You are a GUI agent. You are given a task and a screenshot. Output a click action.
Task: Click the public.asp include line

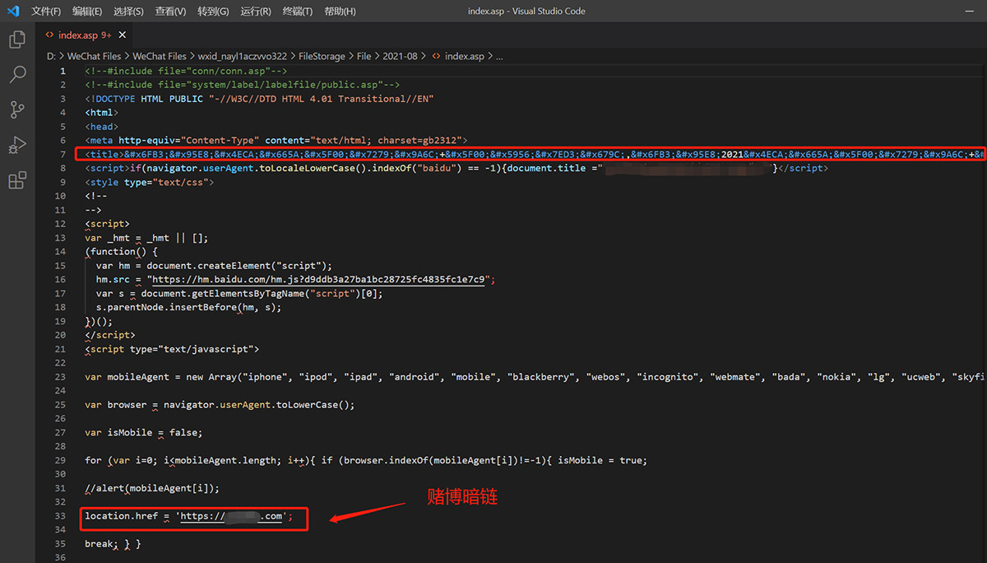242,85
